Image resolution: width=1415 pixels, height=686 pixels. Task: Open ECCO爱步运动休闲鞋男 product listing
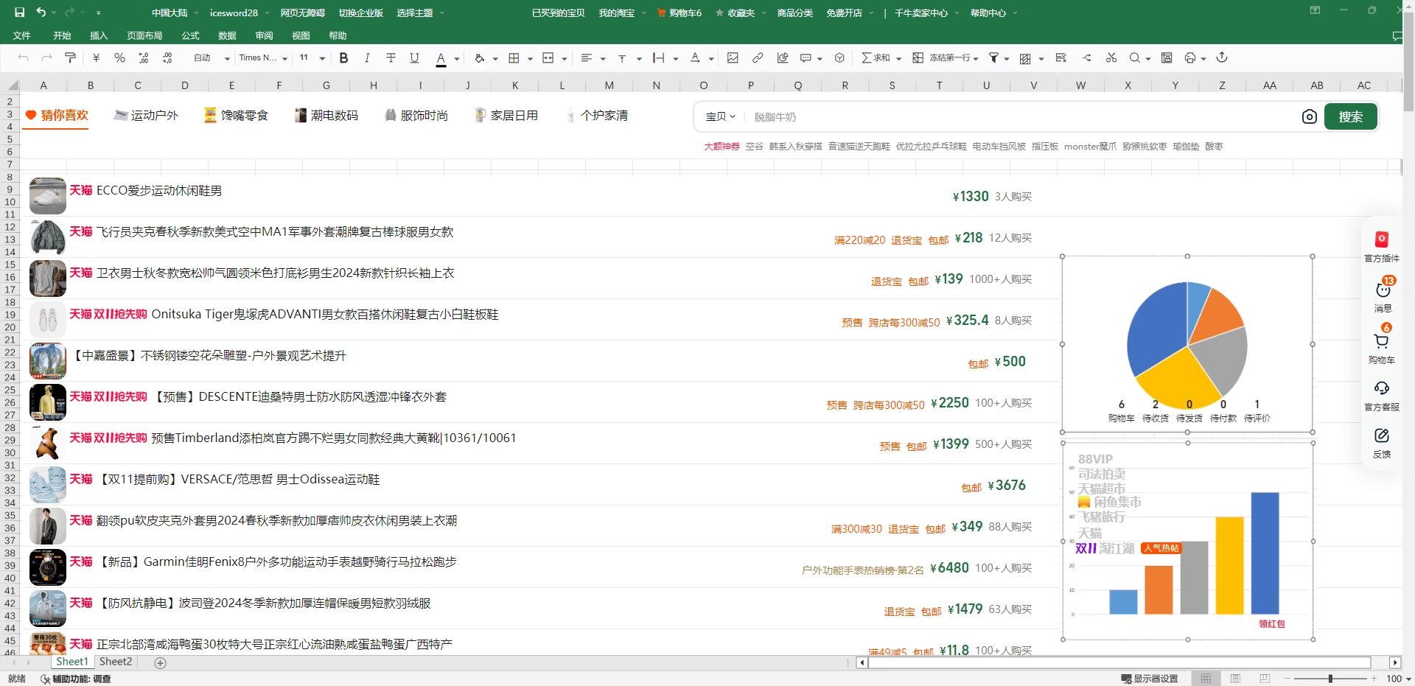click(x=159, y=190)
